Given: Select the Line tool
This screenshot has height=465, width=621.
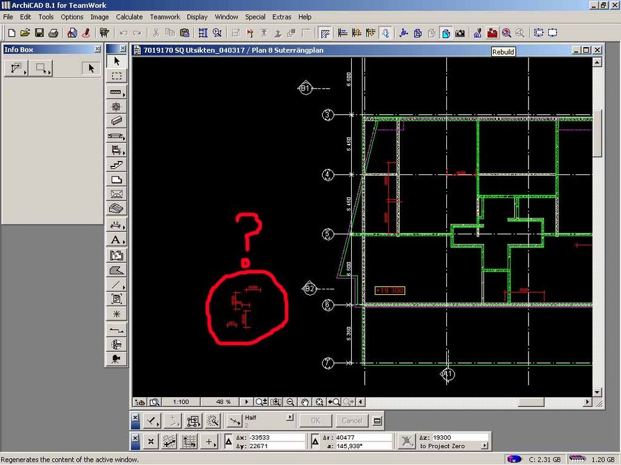Looking at the screenshot, I should (116, 285).
